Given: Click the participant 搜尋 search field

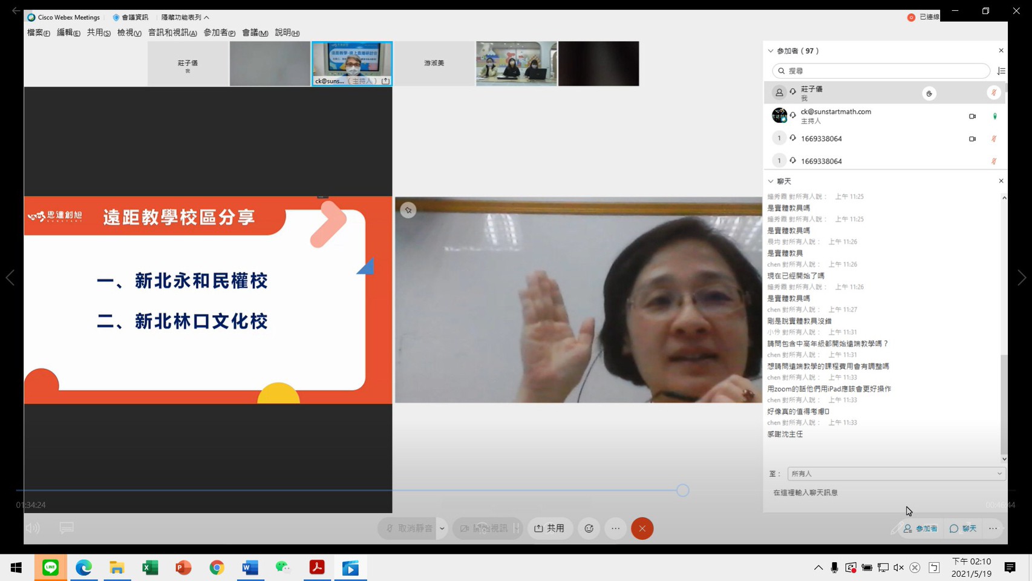Looking at the screenshot, I should coord(881,71).
